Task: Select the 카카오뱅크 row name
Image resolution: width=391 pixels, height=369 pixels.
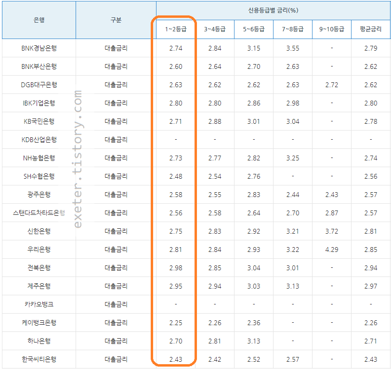Action: tap(39, 304)
